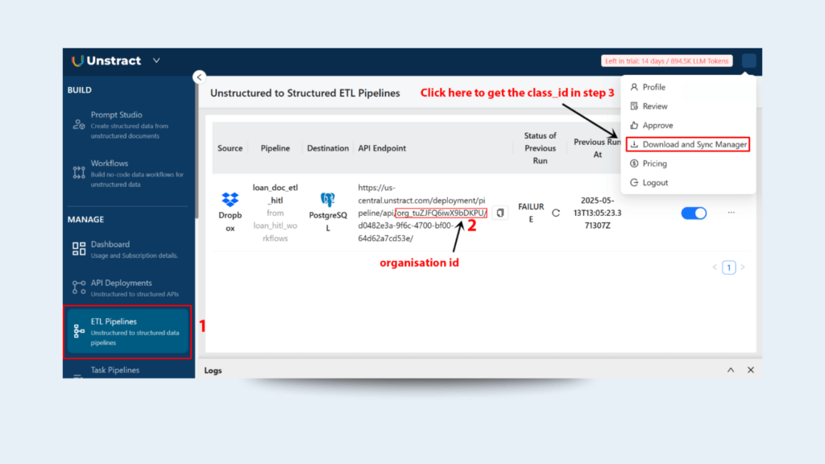The height and width of the screenshot is (464, 825).
Task: Select Logout from the user menu
Action: point(654,183)
